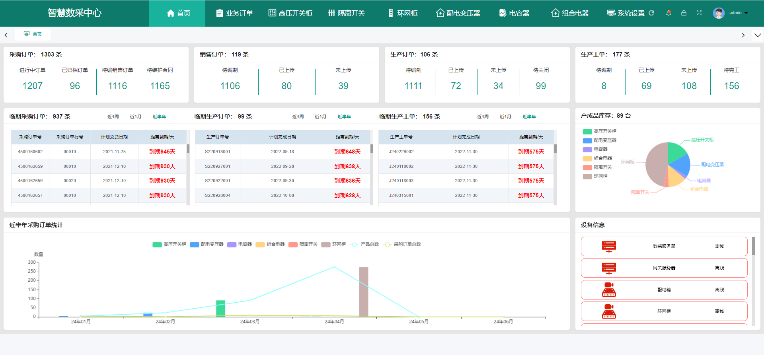Viewport: 764px width, 356px height.
Task: Select 近1月 filter for 临期生产工单
Action: (x=505, y=117)
